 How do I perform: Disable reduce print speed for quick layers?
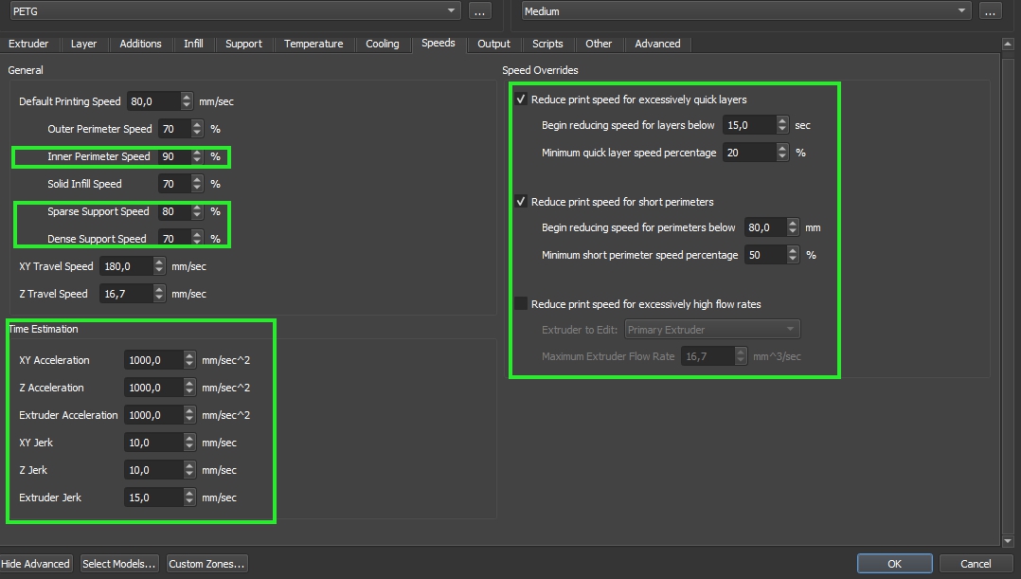pos(521,100)
